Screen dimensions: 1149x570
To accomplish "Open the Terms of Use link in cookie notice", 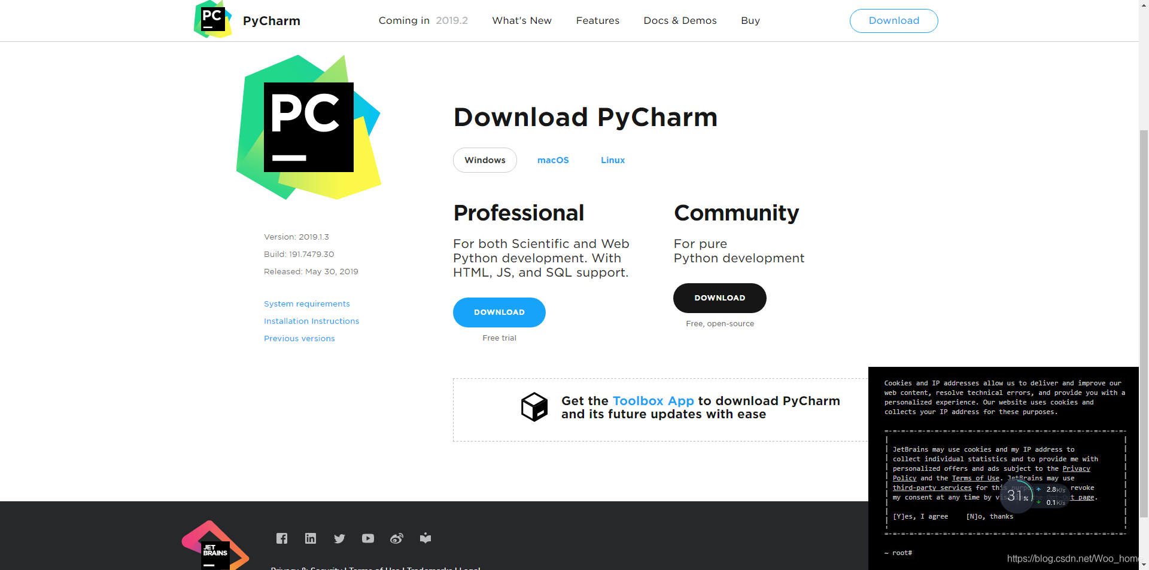I will click(x=975, y=478).
